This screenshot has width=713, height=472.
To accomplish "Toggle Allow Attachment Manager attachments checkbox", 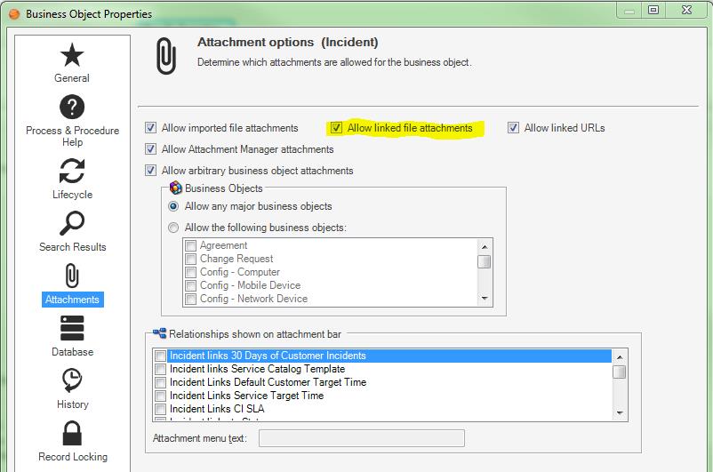I will click(151, 149).
